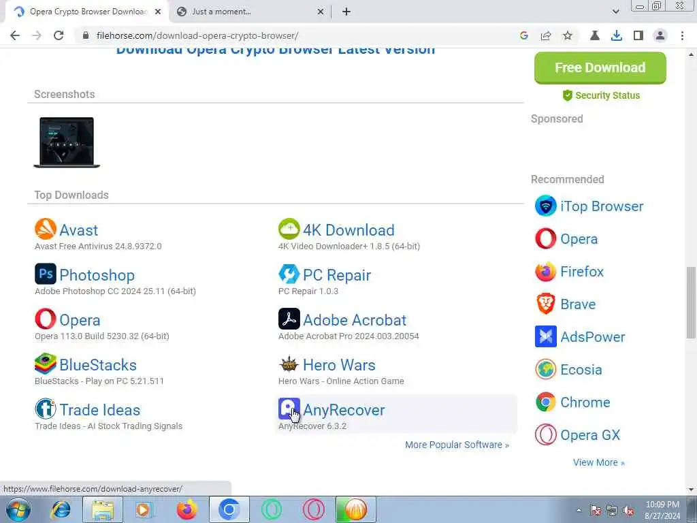697x523 pixels.
Task: Click the iTop Browser icon
Action: (x=545, y=206)
